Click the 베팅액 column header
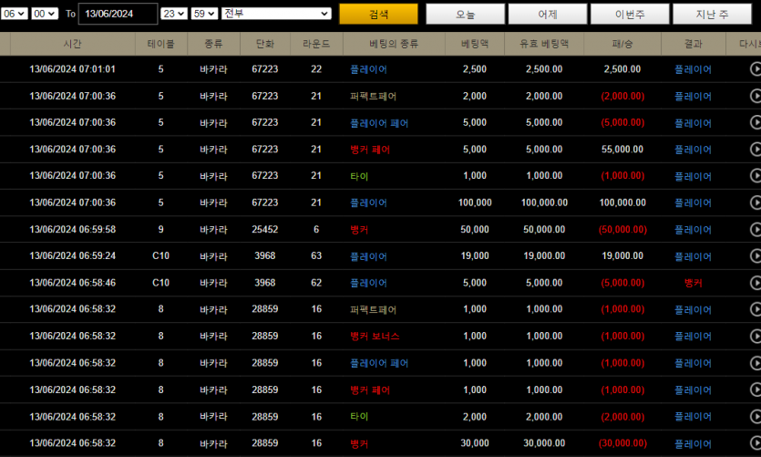The width and height of the screenshot is (761, 457). [475, 44]
